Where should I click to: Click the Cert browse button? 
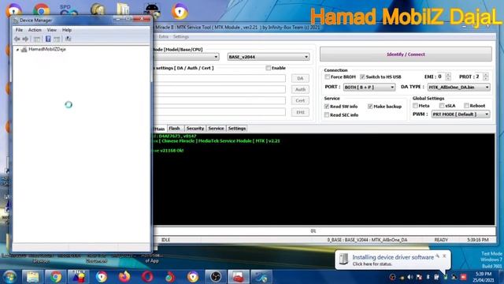coord(300,101)
